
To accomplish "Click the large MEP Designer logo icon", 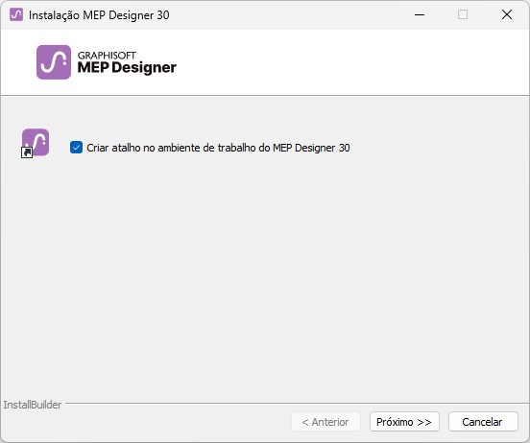I will [x=54, y=62].
